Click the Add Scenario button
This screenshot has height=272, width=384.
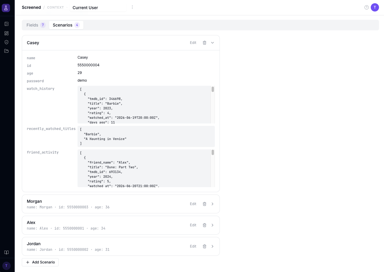tap(40, 262)
